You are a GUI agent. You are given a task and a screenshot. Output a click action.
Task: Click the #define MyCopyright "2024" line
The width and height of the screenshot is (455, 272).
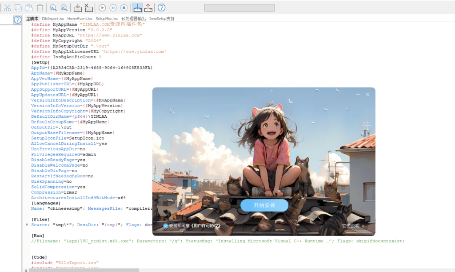point(66,40)
